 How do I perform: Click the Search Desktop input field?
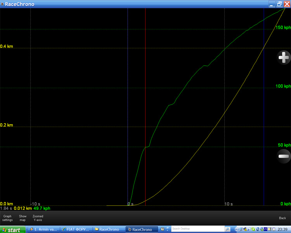point(197,229)
